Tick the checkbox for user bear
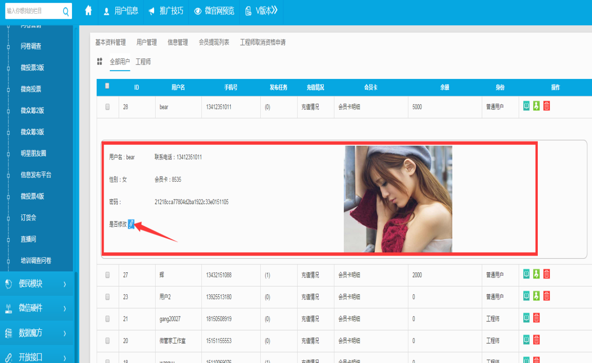 [107, 107]
